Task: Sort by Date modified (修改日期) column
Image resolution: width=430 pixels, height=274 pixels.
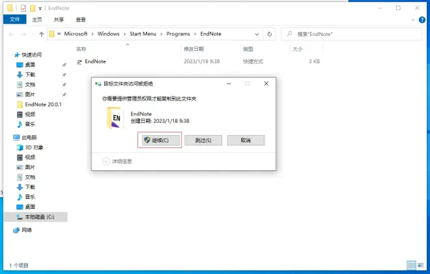Action: (x=193, y=49)
